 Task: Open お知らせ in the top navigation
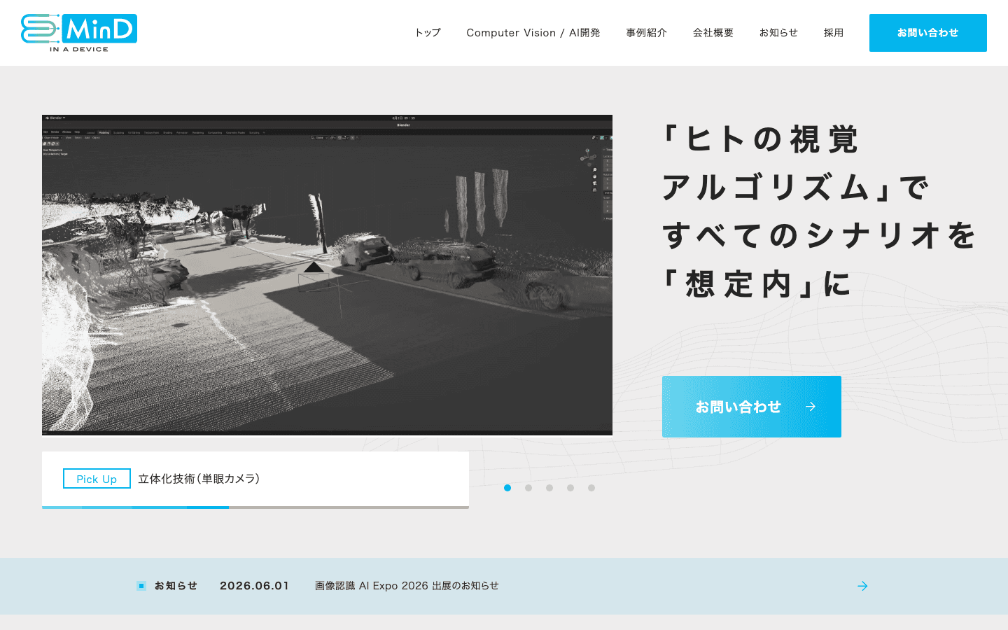tap(779, 33)
